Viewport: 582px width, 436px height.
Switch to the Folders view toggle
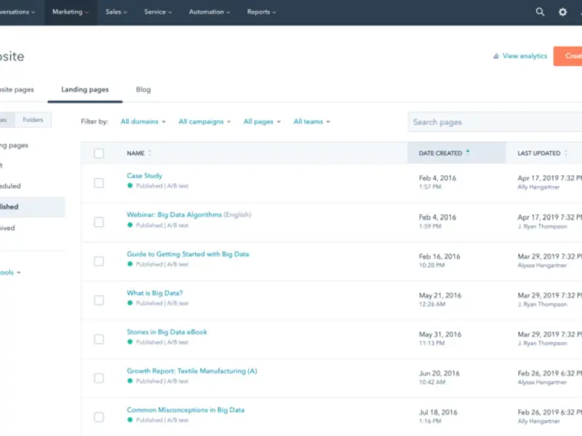[x=33, y=120]
